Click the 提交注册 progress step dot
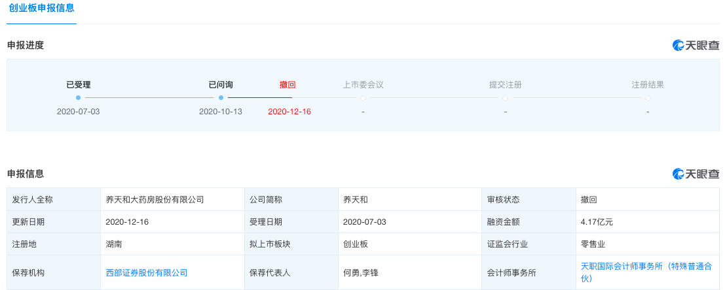 pyautogui.click(x=506, y=98)
